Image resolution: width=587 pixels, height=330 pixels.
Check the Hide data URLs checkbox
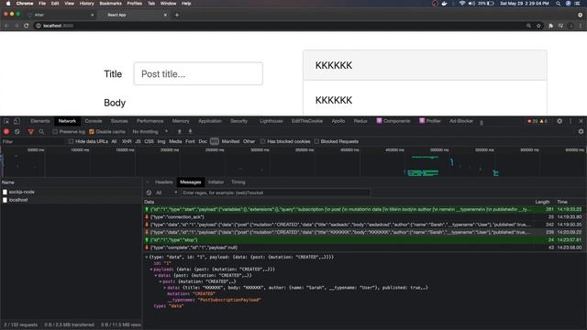pyautogui.click(x=71, y=141)
